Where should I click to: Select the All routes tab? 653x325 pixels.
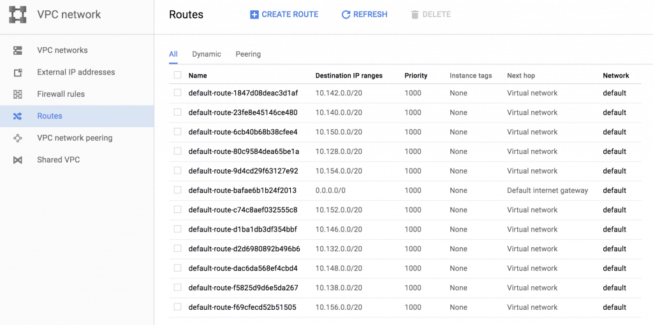point(173,54)
